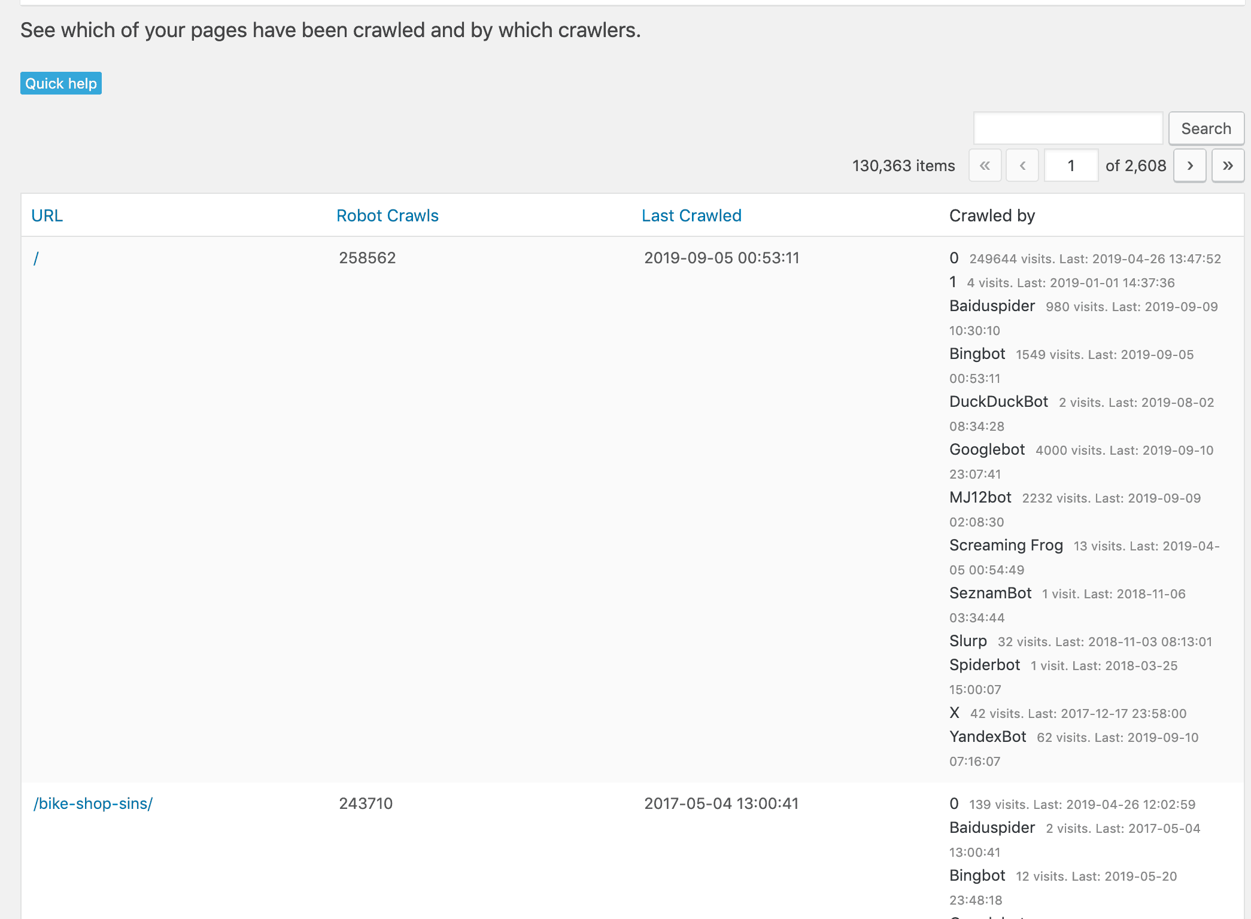Click the Baiduspider 2 visits entry
1251x919 pixels.
click(1075, 839)
